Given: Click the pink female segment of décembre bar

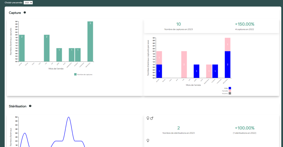Looking at the screenshot, I should [228, 44].
